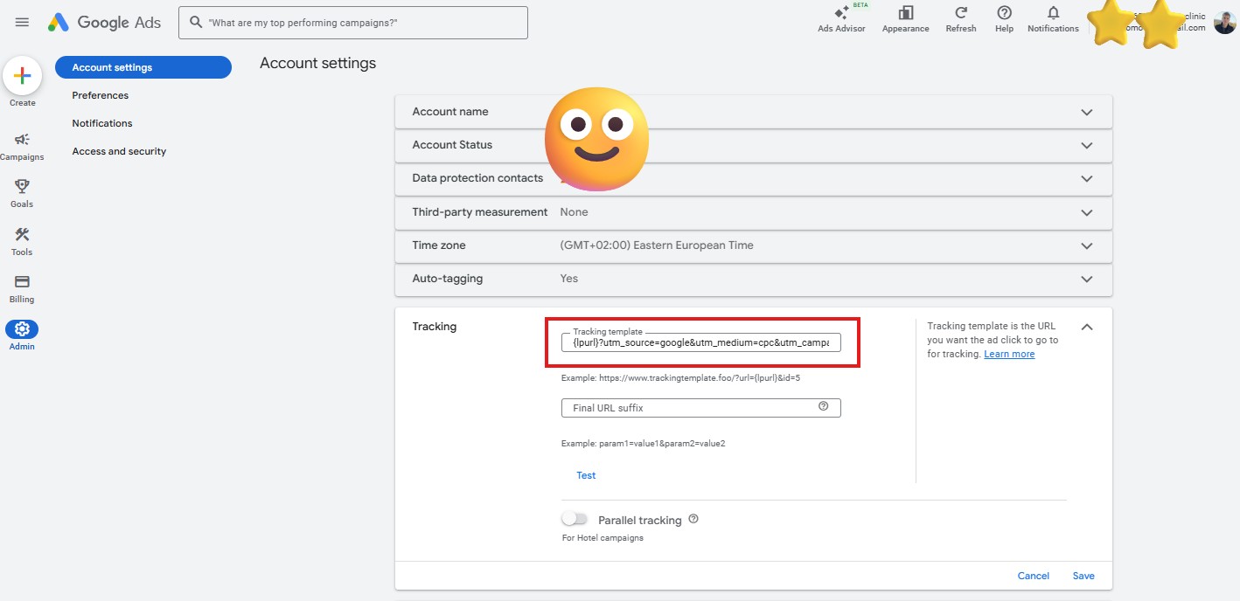
Task: Select Access and security menu item
Action: [x=119, y=151]
